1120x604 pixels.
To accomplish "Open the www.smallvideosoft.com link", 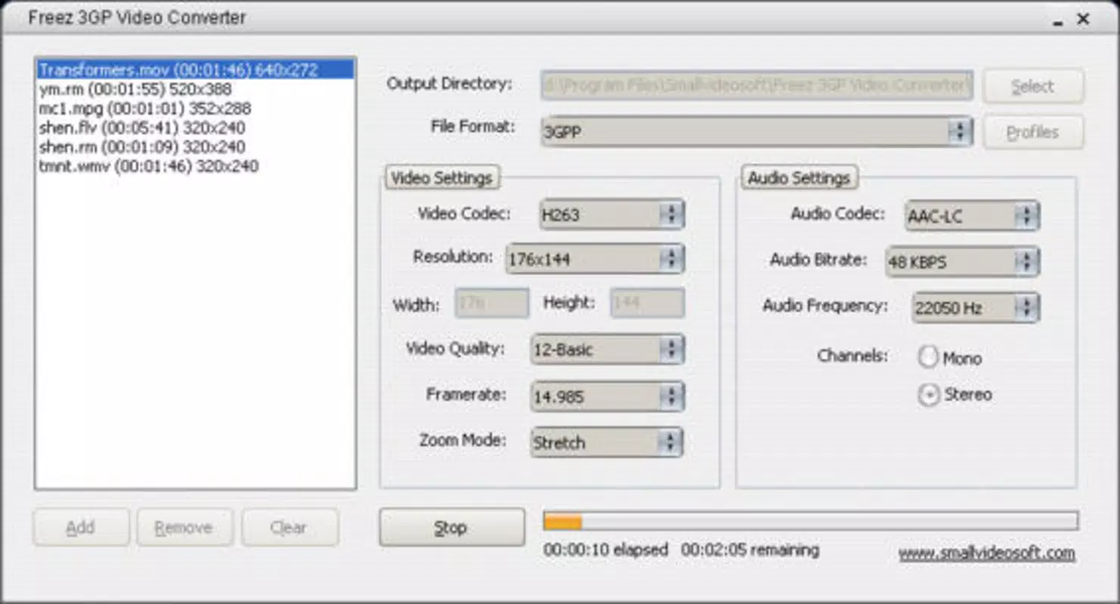I will (986, 553).
